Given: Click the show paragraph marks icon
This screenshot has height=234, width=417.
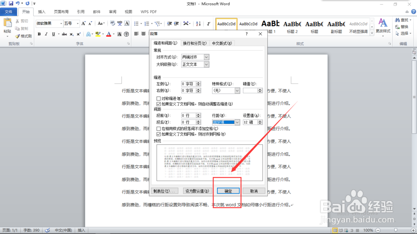Looking at the screenshot, I should coord(208,24).
